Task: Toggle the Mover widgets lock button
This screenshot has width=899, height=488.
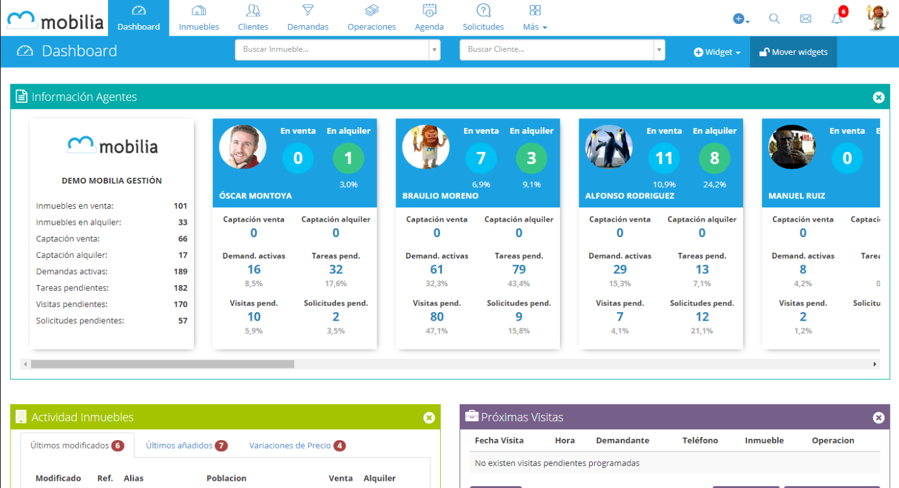Action: click(793, 52)
